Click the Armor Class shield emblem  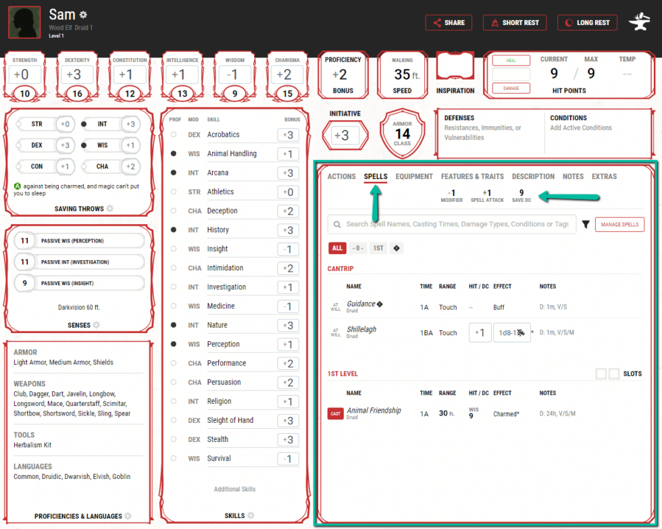pos(403,132)
